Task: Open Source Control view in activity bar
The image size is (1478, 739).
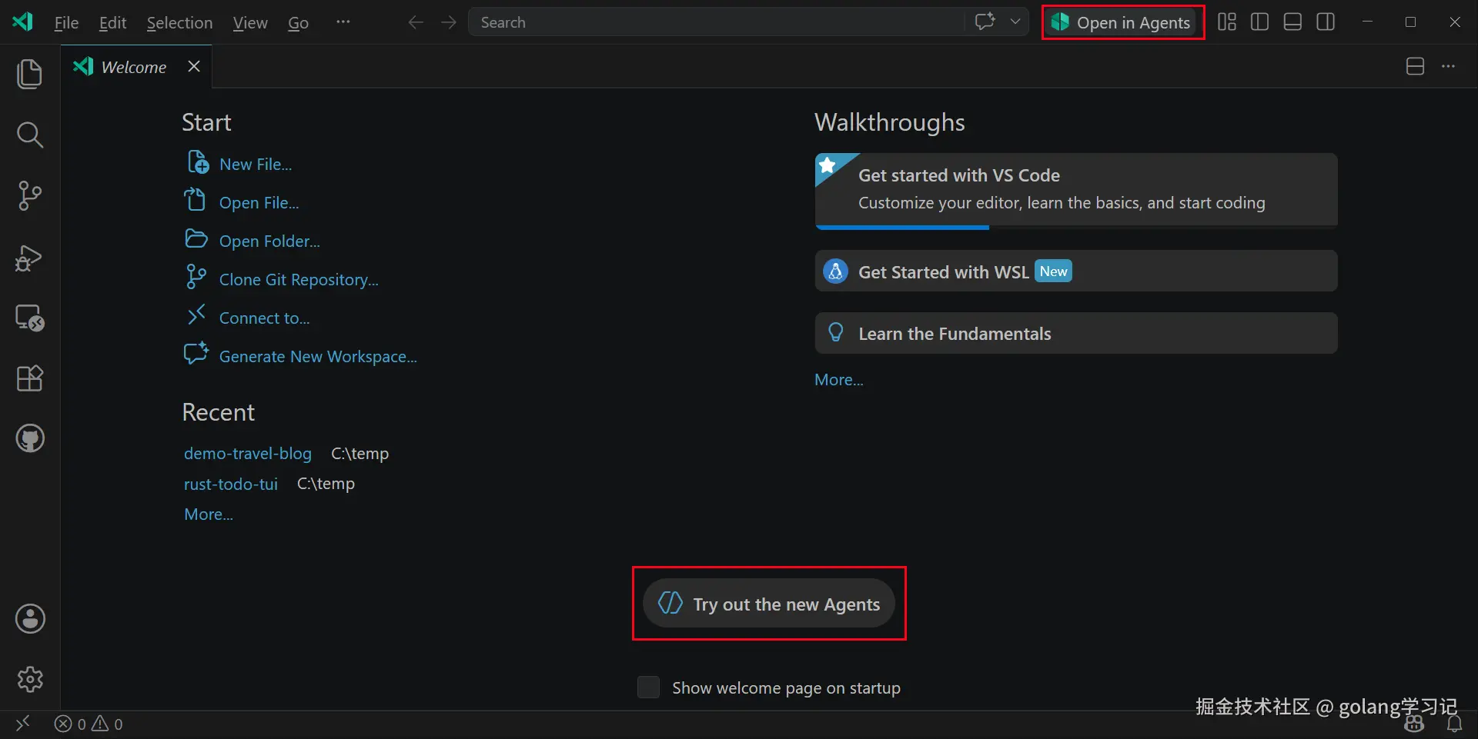Action: coord(29,195)
